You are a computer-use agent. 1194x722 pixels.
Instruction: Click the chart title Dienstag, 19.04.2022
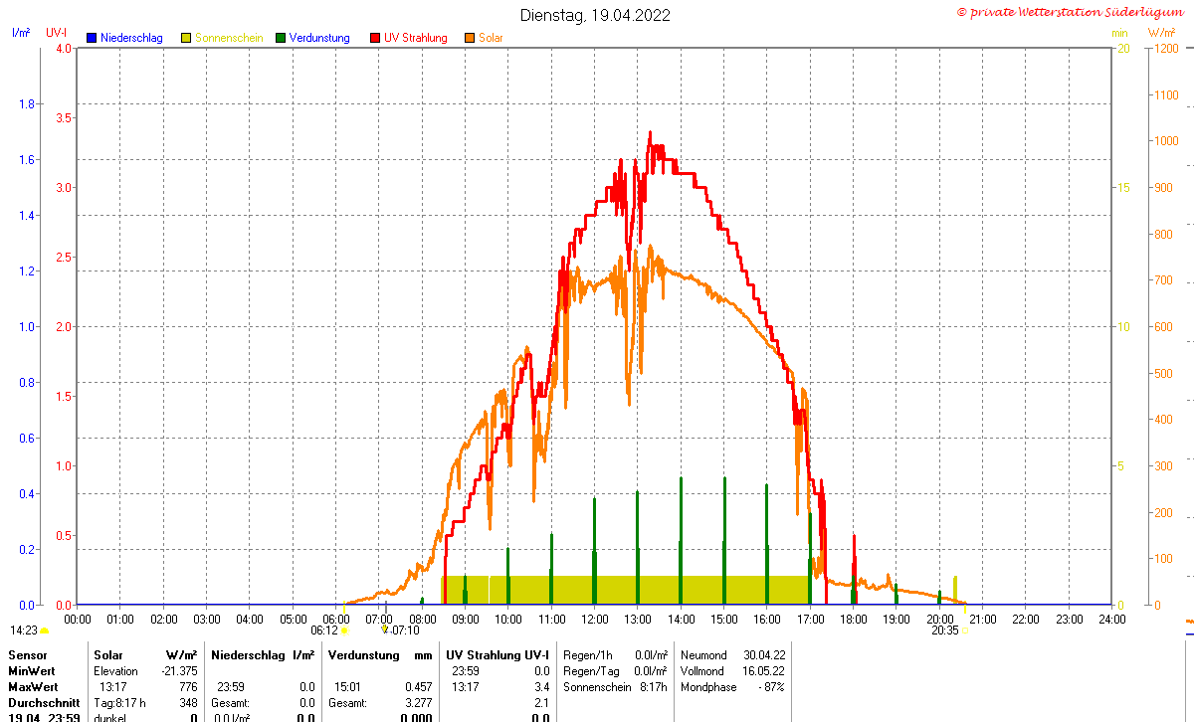(x=595, y=15)
